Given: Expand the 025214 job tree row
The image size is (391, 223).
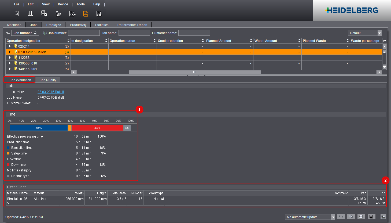Looking at the screenshot, I should coord(10,46).
